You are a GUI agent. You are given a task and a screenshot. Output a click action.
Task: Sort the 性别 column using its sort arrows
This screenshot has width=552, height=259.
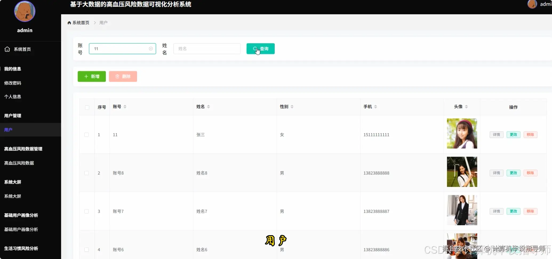[292, 106]
